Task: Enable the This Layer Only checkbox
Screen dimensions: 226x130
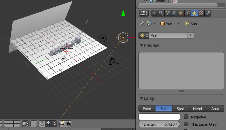Action: point(186,124)
